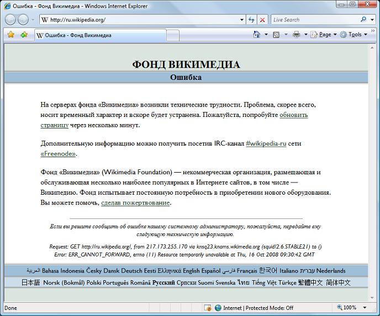Select Nederlands language link
This screenshot has width=380, height=316.
(x=331, y=271)
